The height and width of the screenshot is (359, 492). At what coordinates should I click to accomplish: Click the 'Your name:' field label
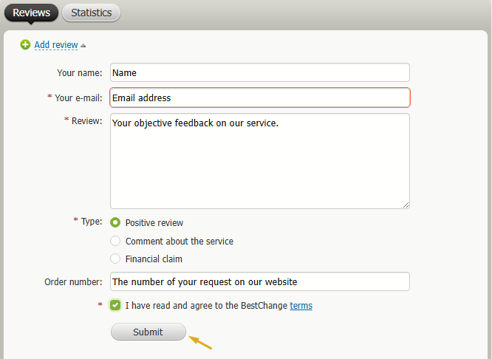[80, 72]
